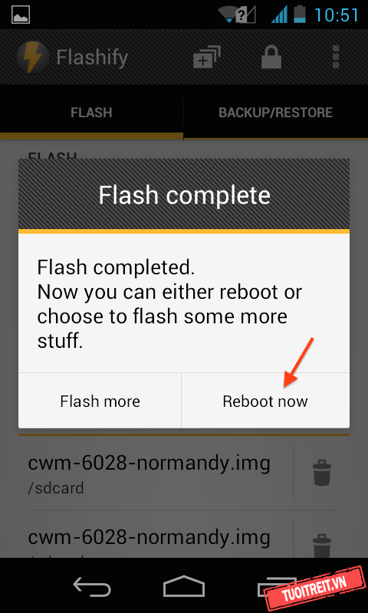This screenshot has height=613, width=368.
Task: Delete first cwm-6028-normandy.img with trash icon
Action: tap(322, 473)
